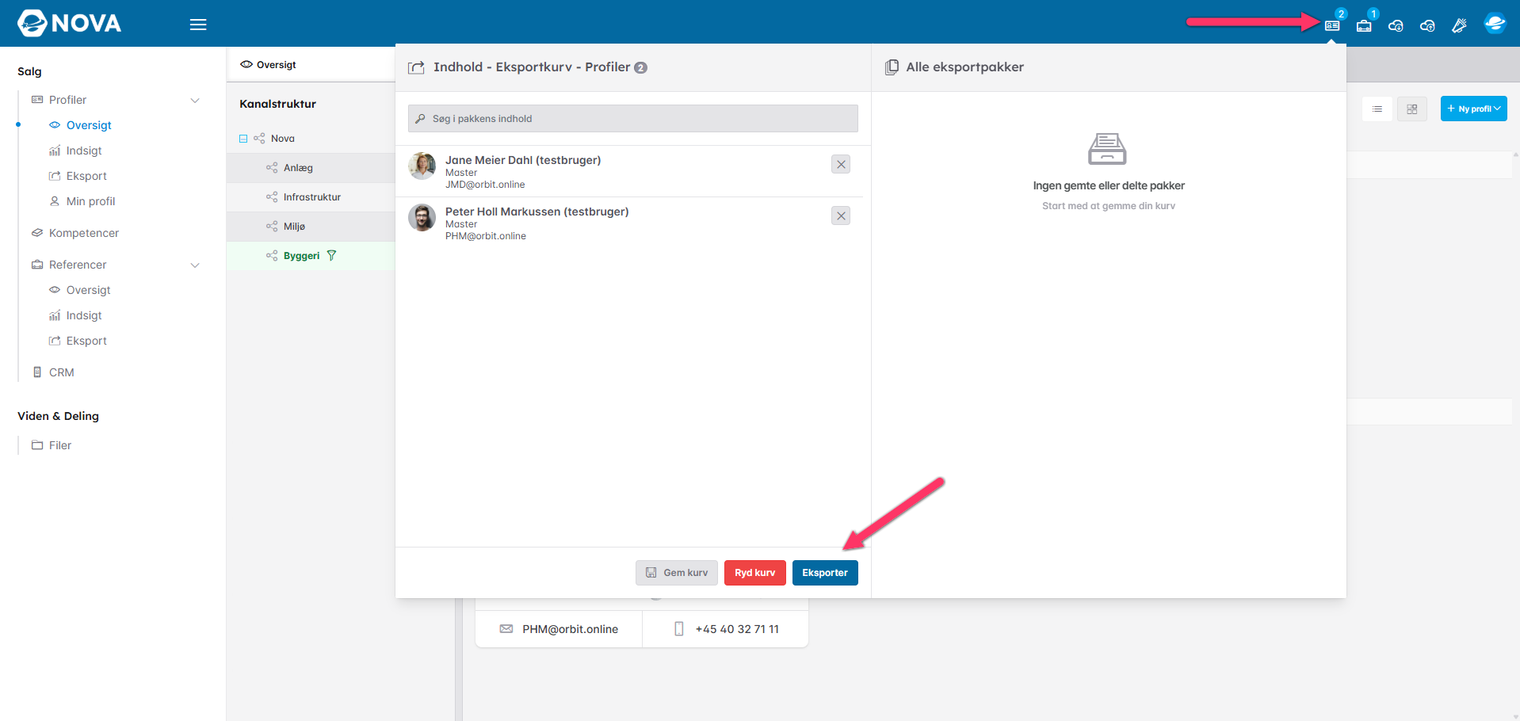Switch to grid view
The image size is (1520, 721).
(1412, 109)
